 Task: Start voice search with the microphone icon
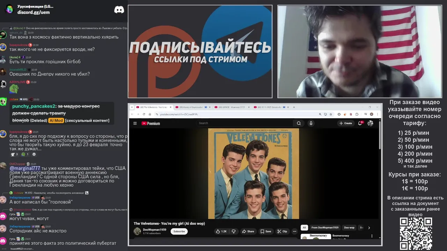pos(311,123)
